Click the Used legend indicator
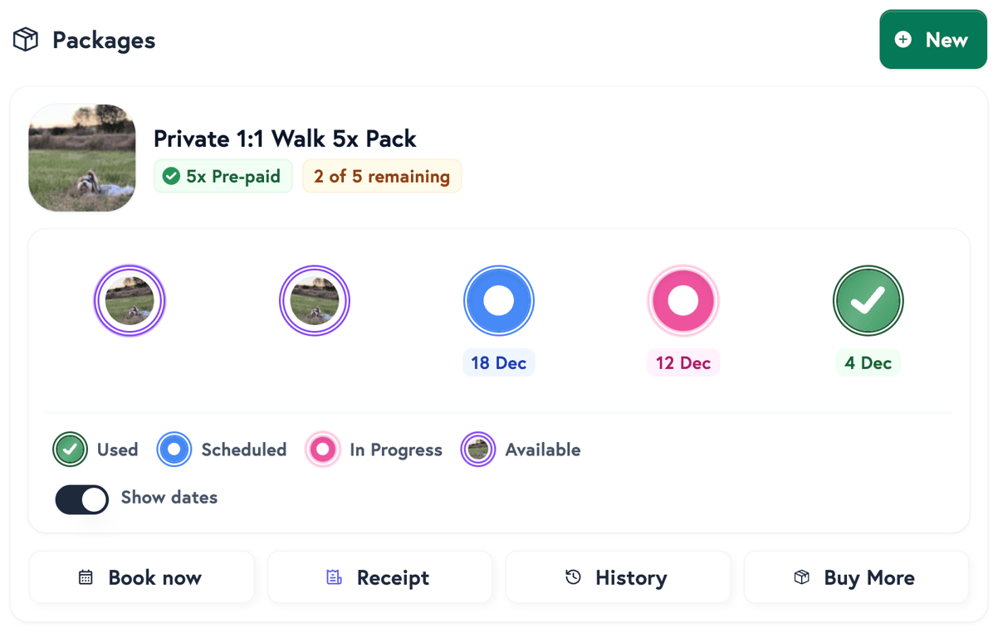 click(x=70, y=450)
